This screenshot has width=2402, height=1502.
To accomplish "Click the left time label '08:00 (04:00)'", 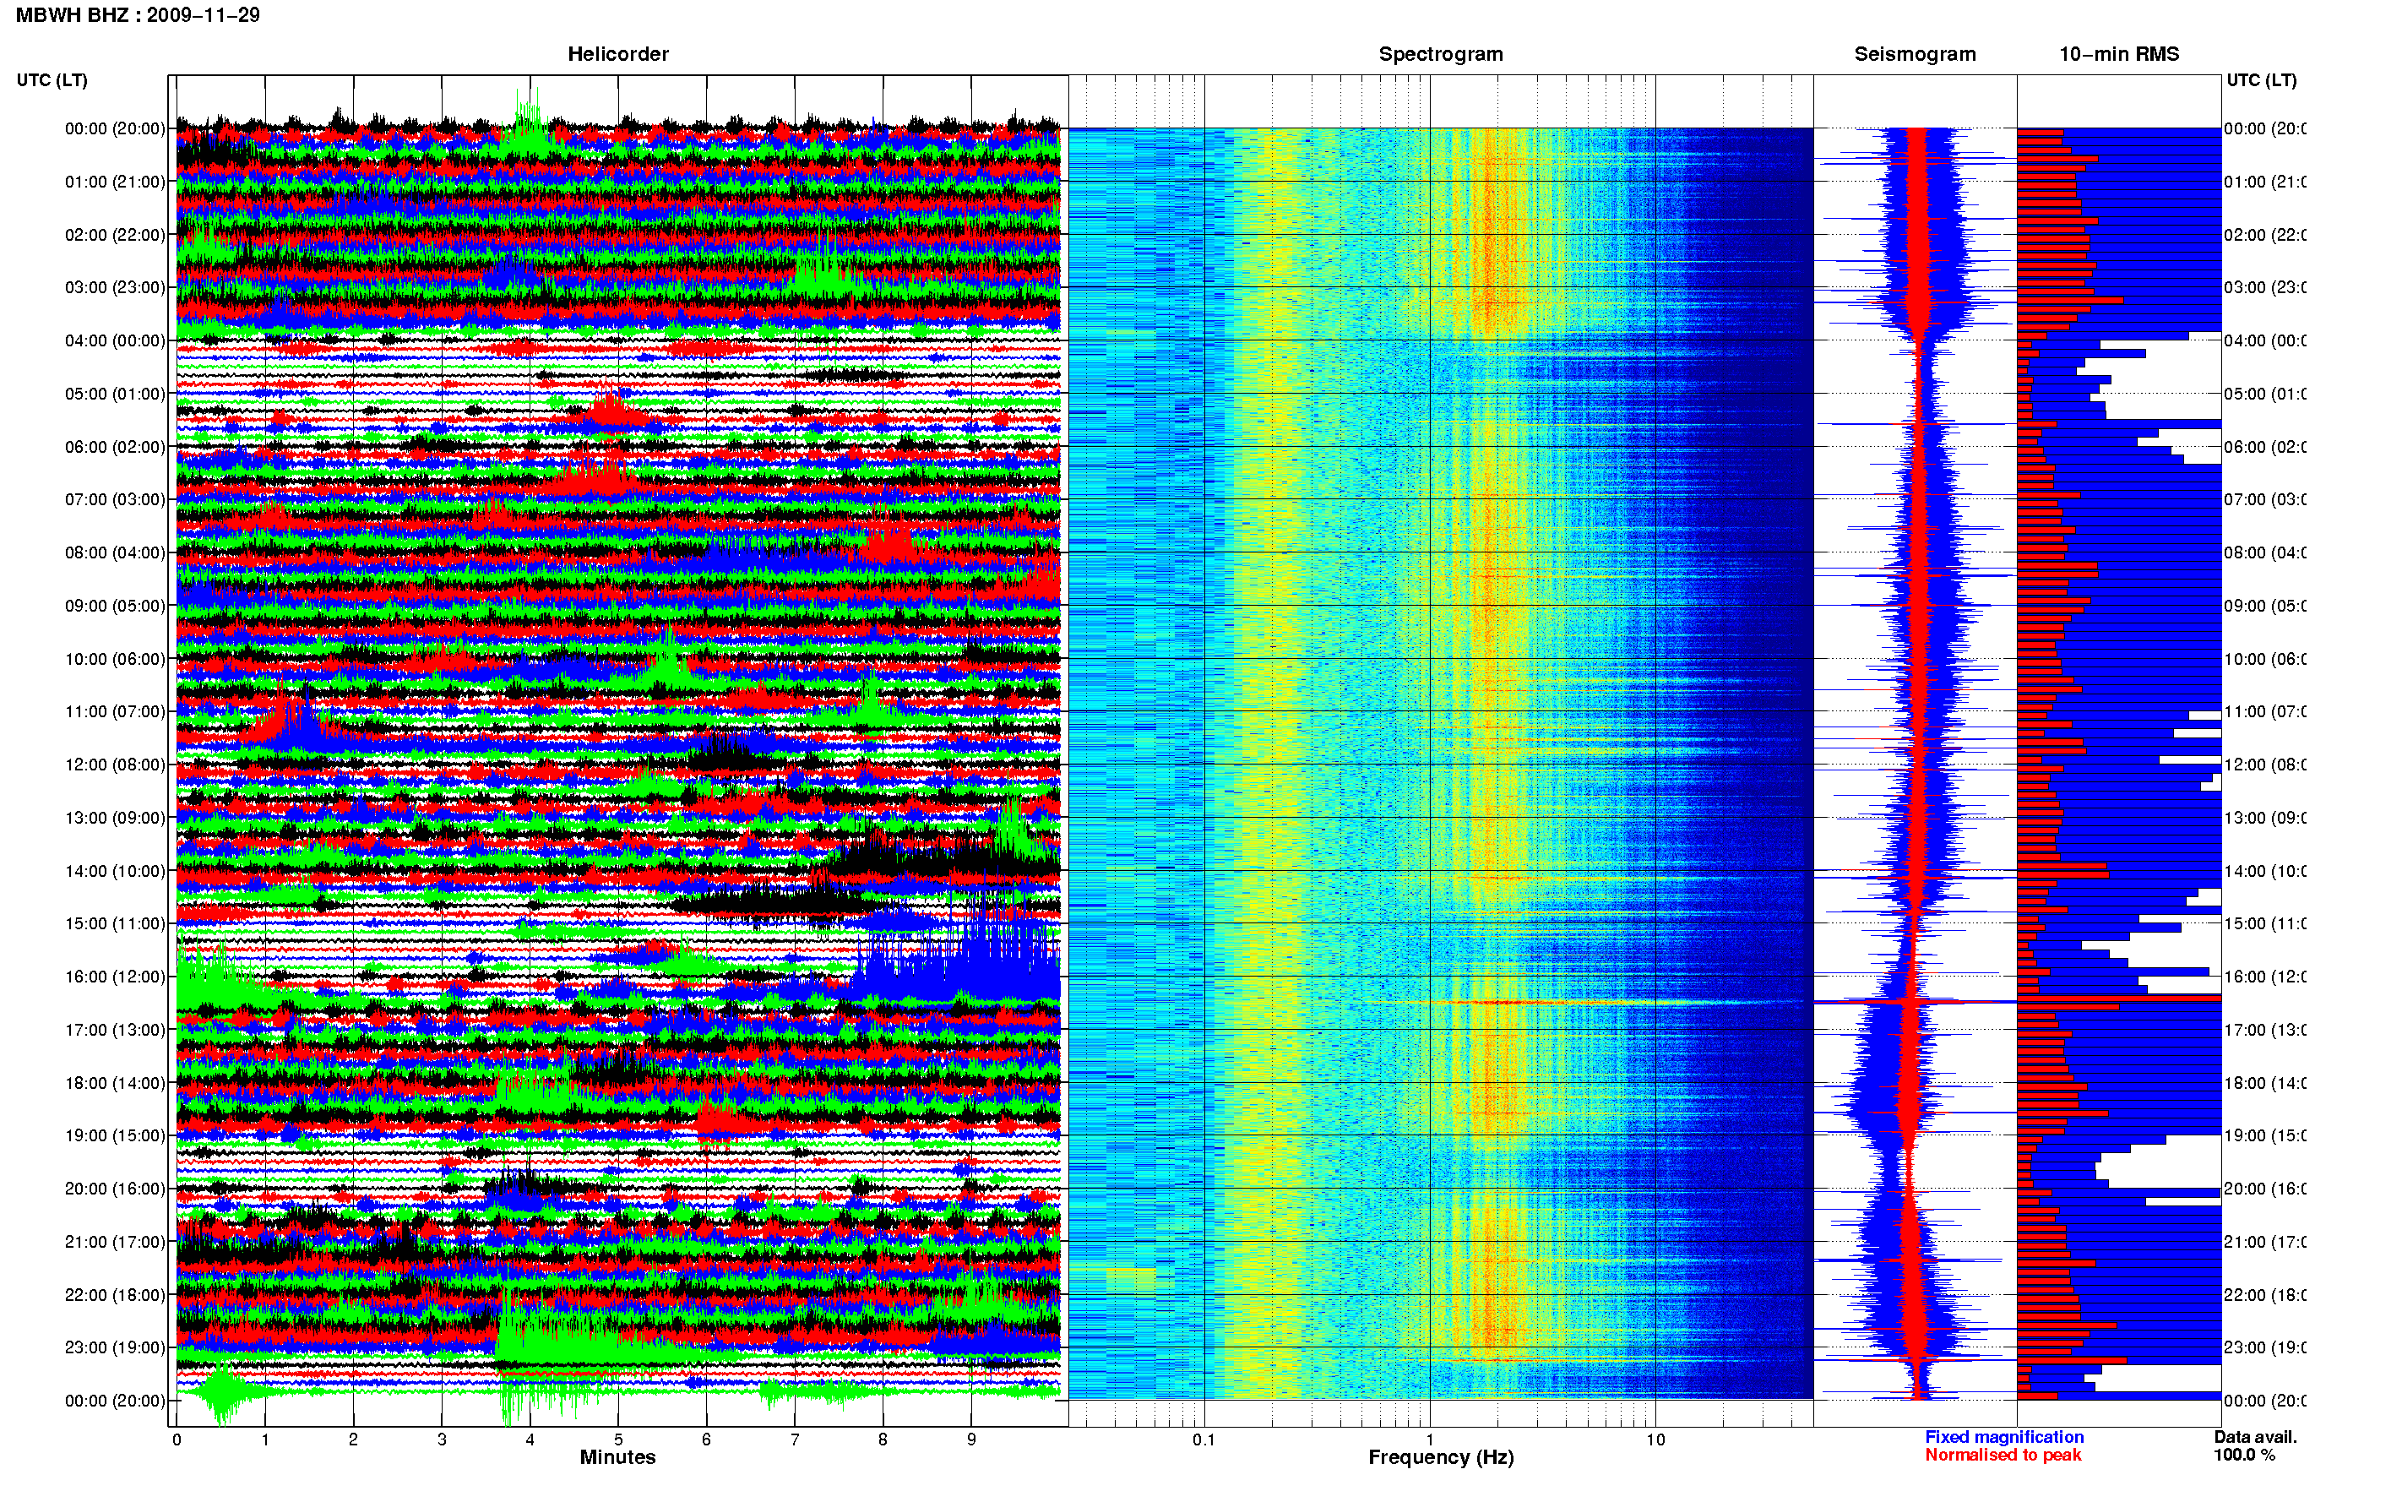I will [115, 552].
